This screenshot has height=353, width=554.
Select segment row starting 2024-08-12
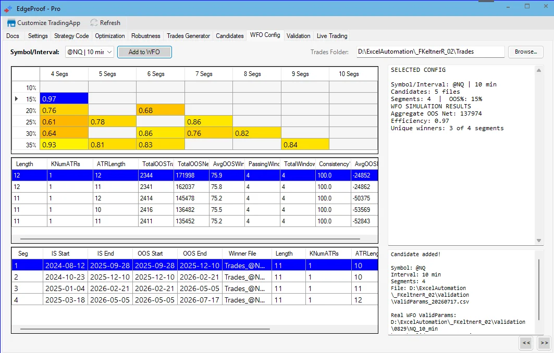[x=195, y=266]
